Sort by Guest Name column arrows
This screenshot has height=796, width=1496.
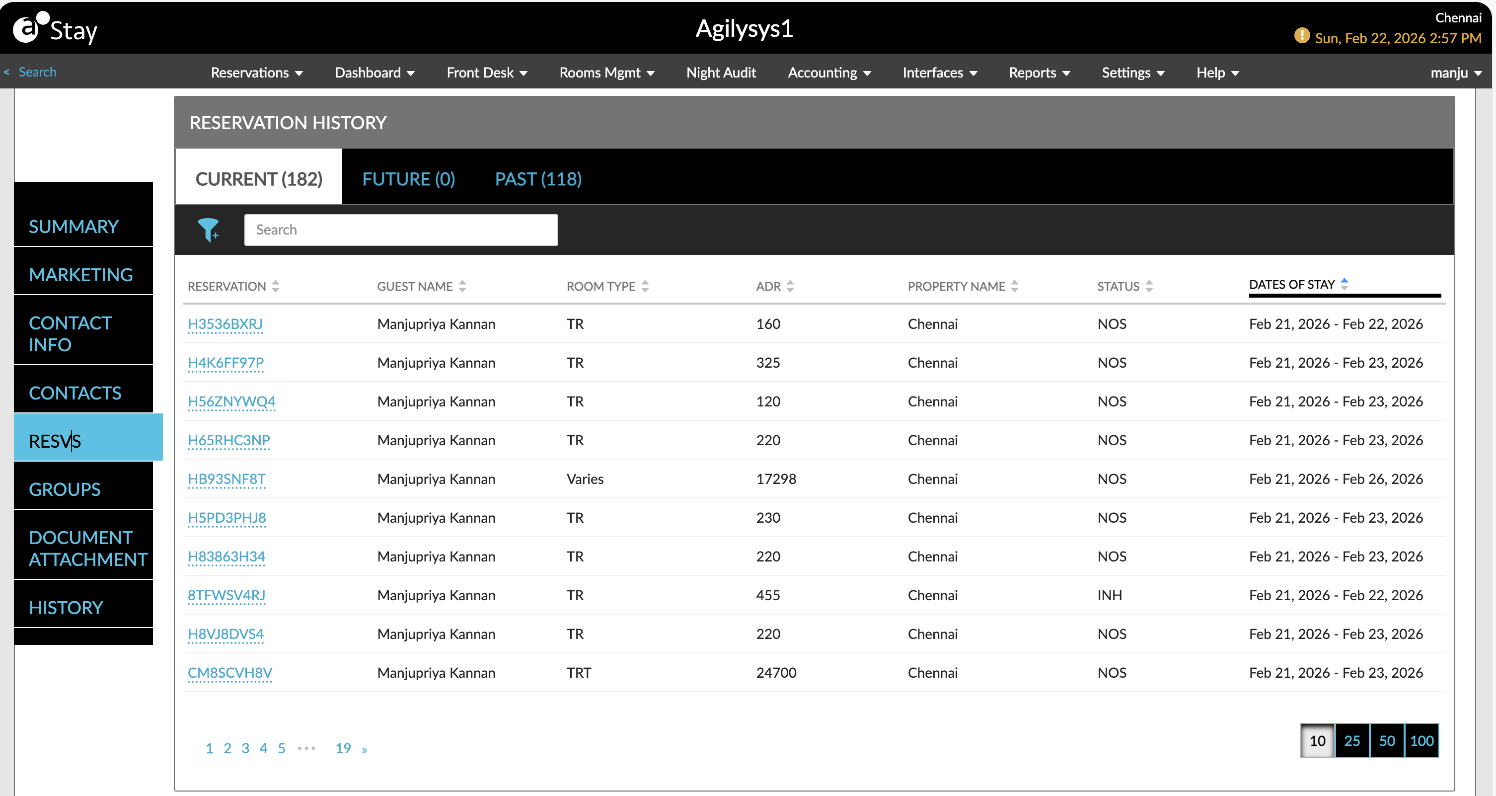pyautogui.click(x=462, y=286)
